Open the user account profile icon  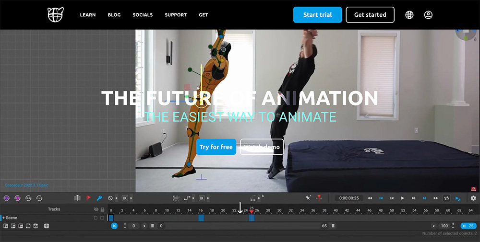(x=428, y=15)
